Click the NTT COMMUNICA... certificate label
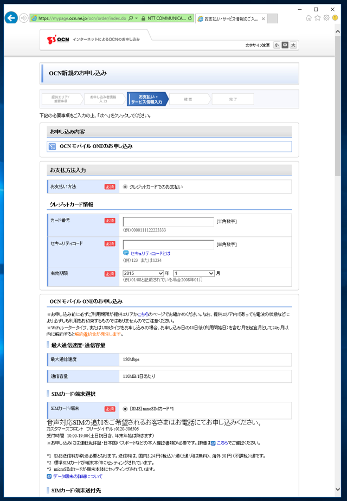Screen dimensions: 347x501 click(166, 18)
